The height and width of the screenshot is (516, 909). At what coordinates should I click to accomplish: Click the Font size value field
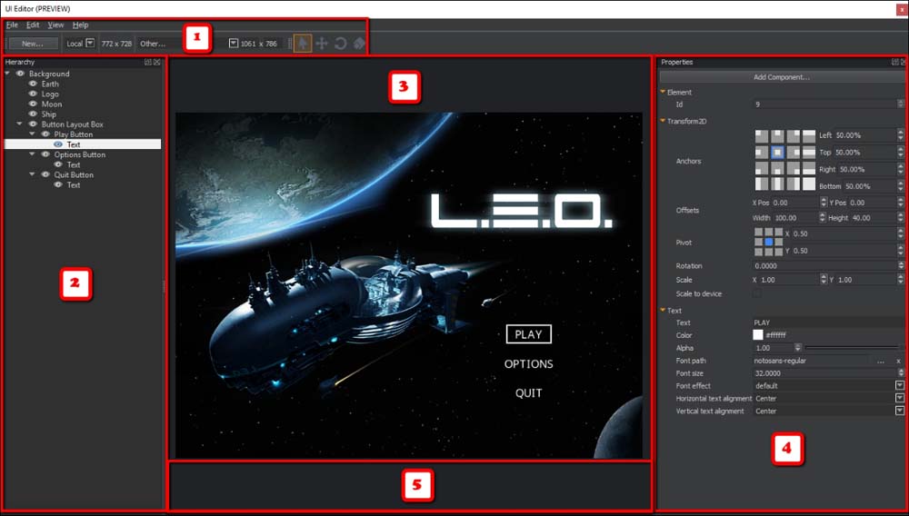[824, 373]
